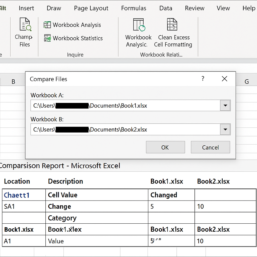Select the Category cell
Image resolution: width=257 pixels, height=257 pixels.
pos(97,218)
